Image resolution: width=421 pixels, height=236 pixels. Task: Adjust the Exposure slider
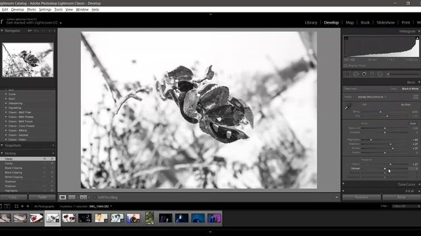(x=384, y=128)
